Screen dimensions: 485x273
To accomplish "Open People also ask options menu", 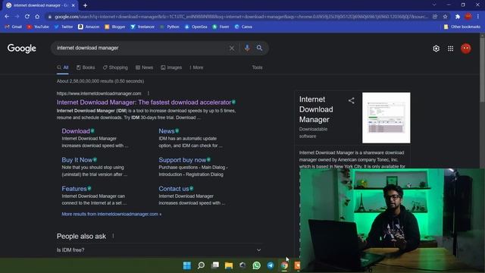I will [x=113, y=236].
